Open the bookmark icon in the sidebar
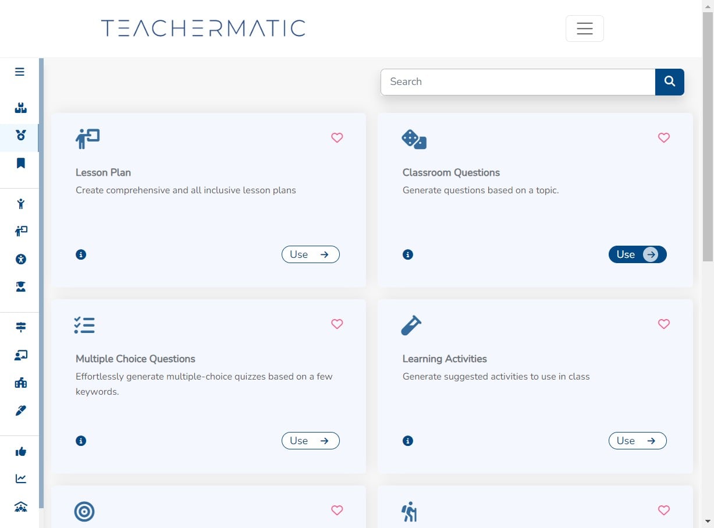 click(21, 163)
